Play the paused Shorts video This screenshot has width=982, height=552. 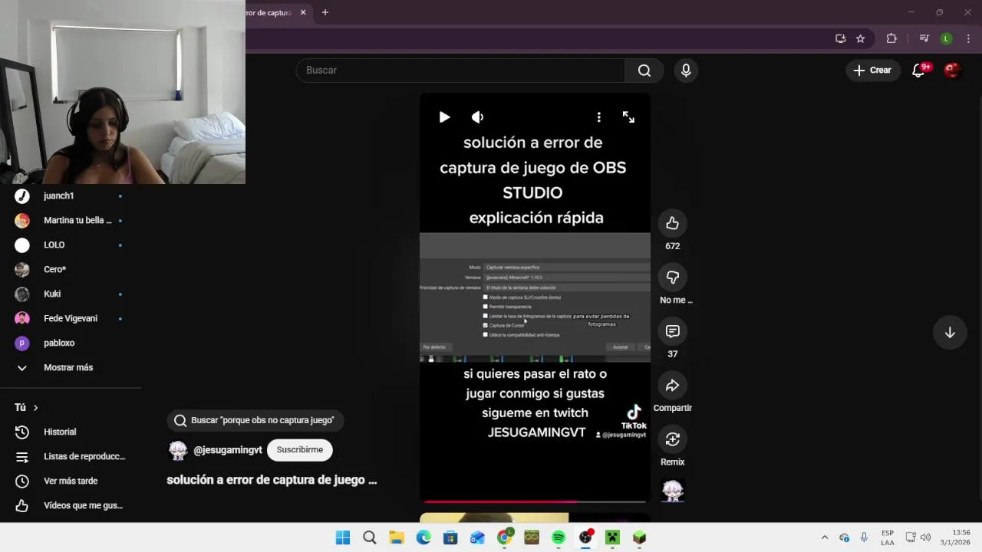tap(444, 117)
